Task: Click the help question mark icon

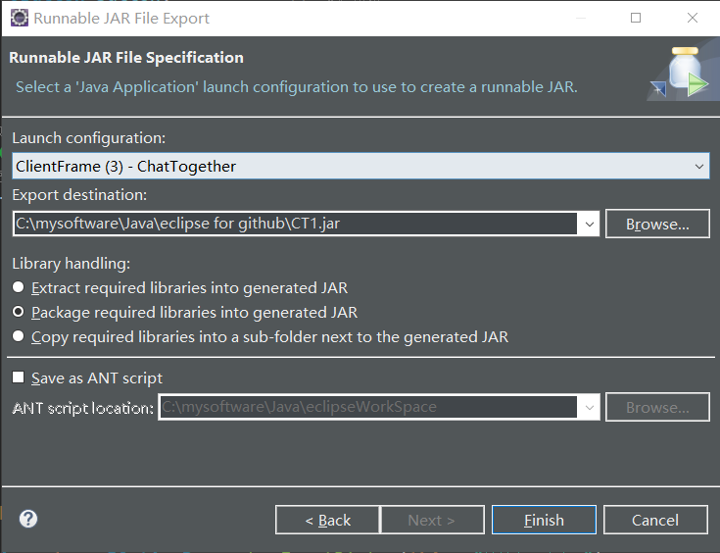Action: point(28,519)
